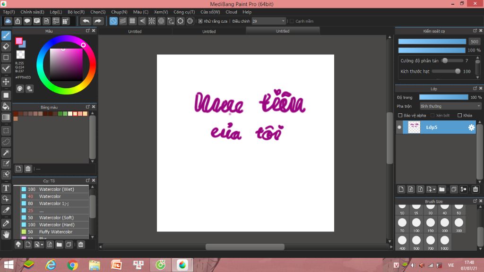Select the Brush tool in left toolbar
Screen dimensions: 484x272
tap(6, 35)
